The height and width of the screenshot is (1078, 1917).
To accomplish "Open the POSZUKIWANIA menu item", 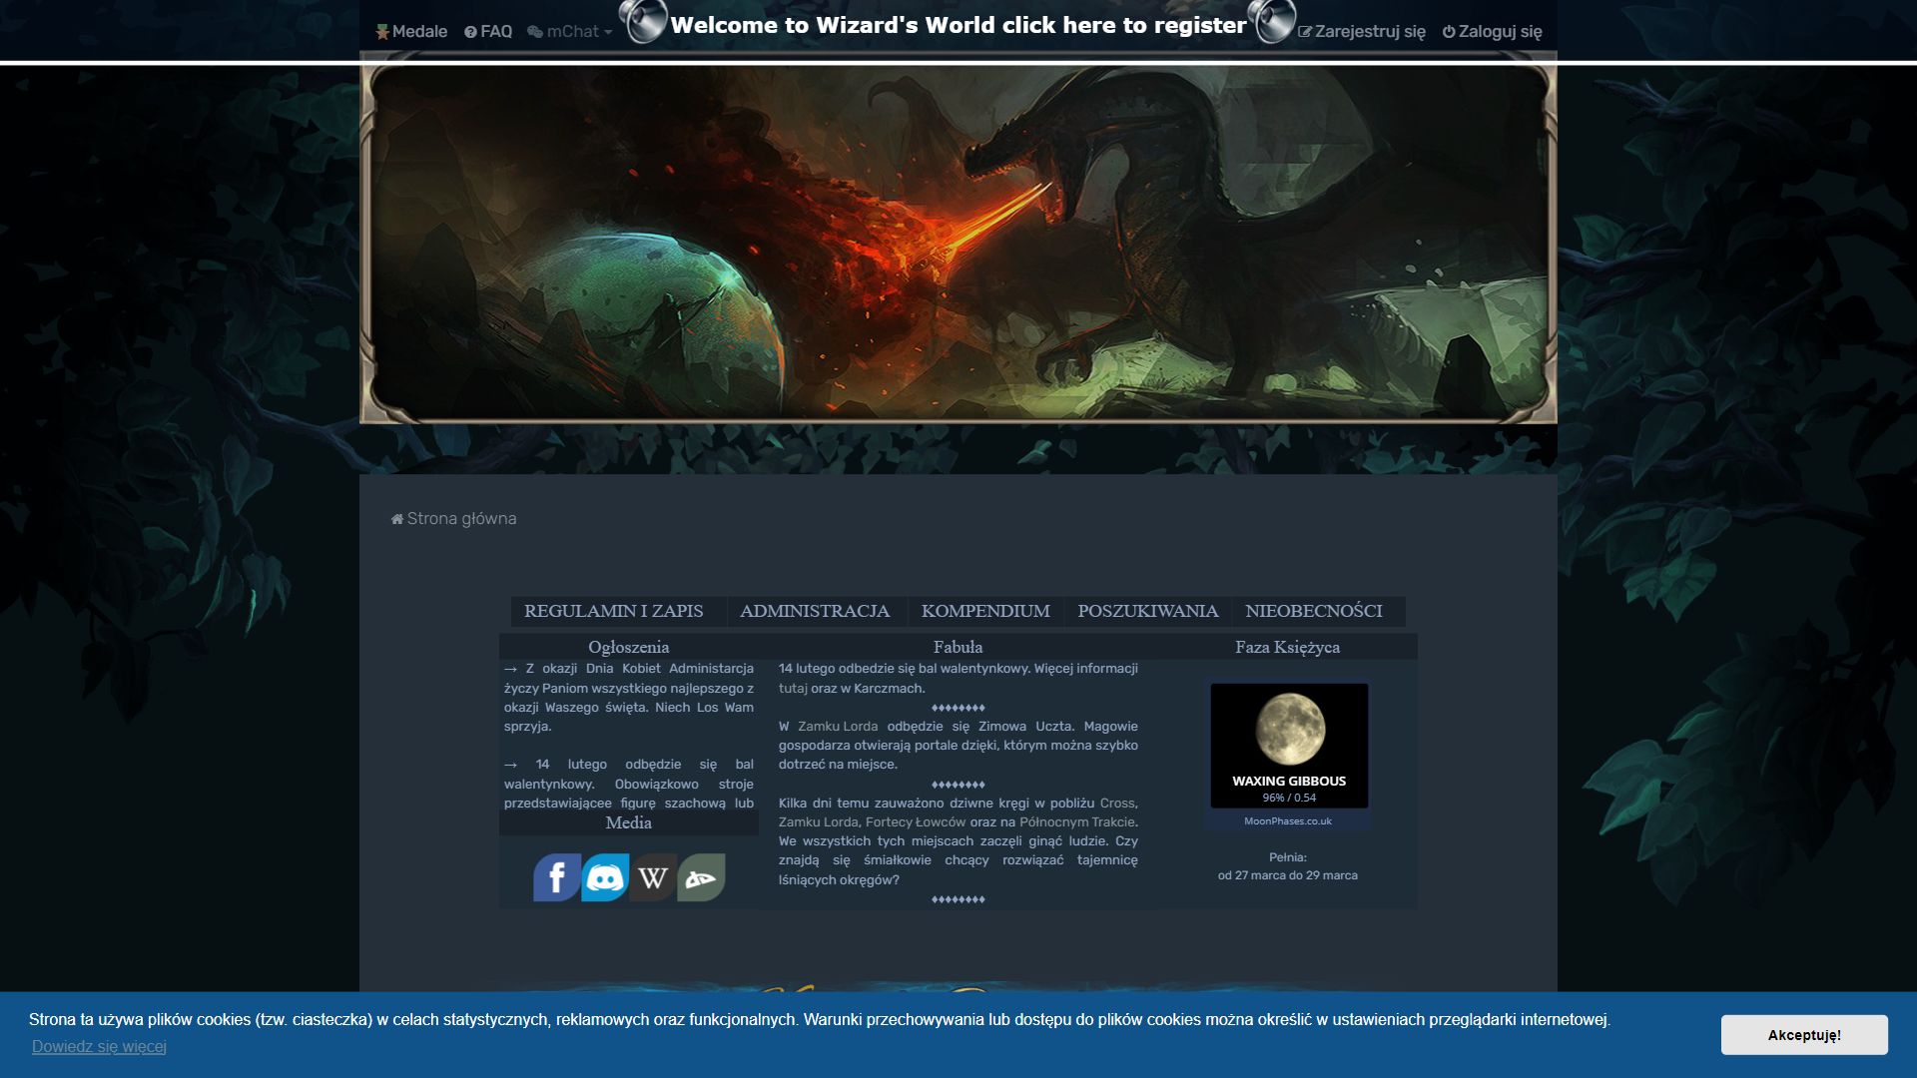I will coord(1148,611).
